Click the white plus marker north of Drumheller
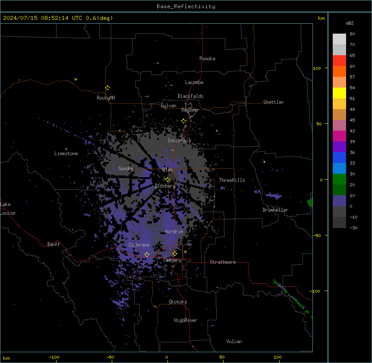 [x=264, y=162]
